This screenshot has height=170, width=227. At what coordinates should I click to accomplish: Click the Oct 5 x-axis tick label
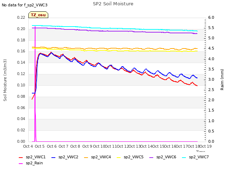tap(40, 146)
